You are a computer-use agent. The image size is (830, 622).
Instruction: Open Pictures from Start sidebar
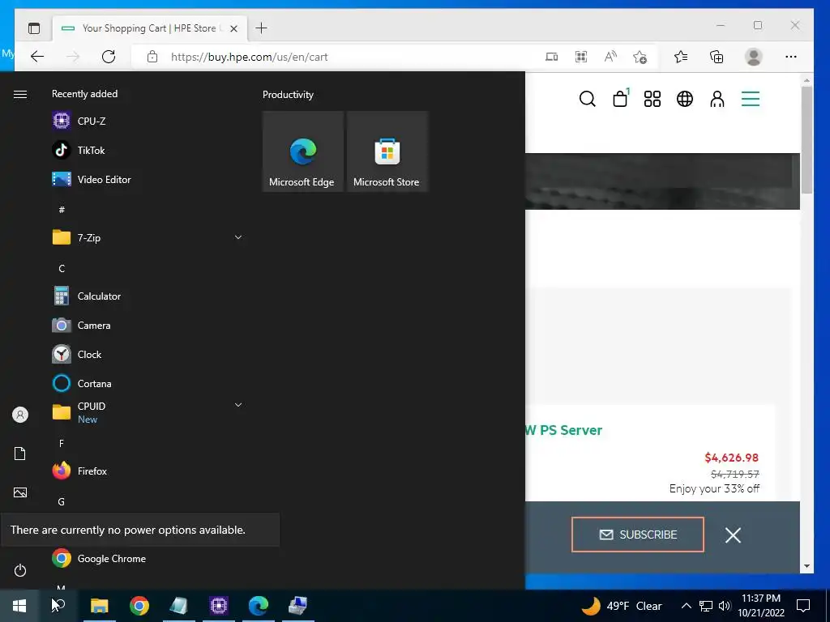[20, 492]
